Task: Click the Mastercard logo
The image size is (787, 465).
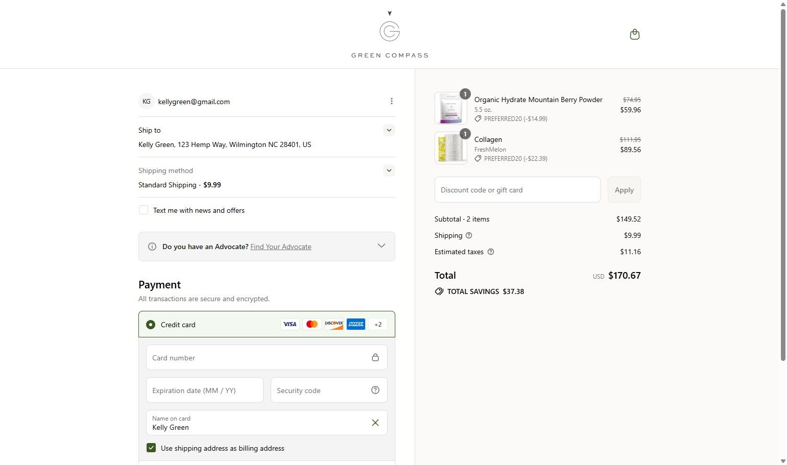Action: point(312,324)
